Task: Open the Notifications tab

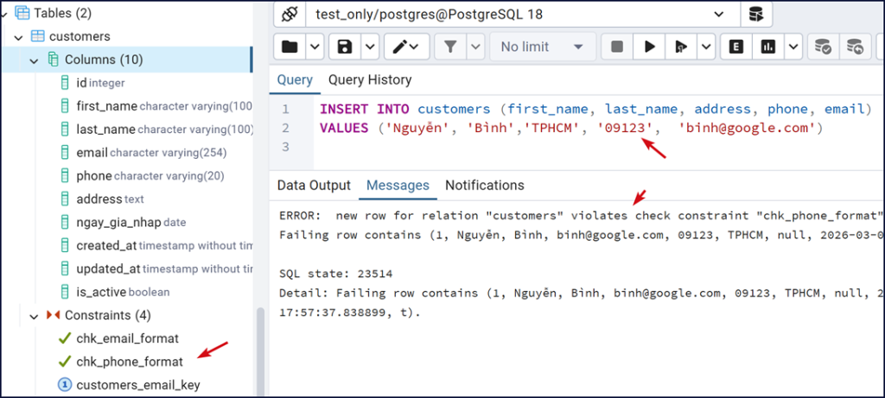Action: click(484, 186)
